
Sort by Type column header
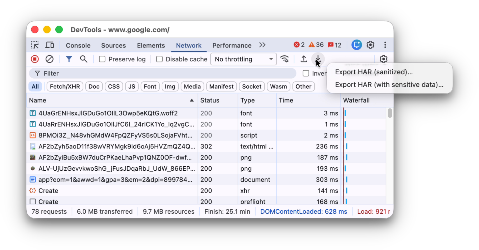(x=257, y=100)
